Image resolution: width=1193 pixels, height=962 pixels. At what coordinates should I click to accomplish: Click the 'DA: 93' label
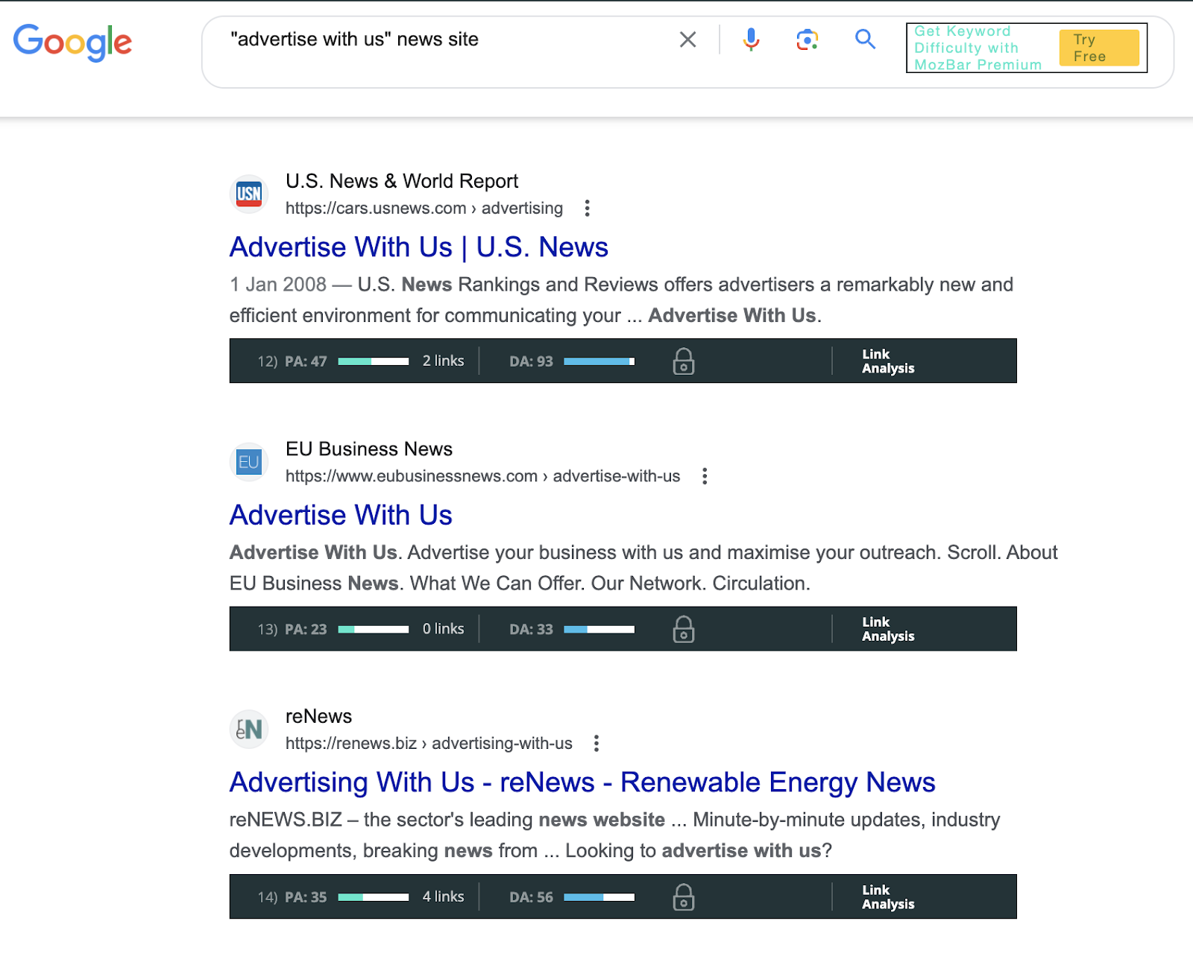pos(532,361)
